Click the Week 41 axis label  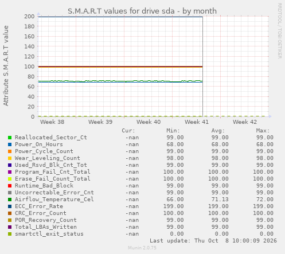pos(197,122)
